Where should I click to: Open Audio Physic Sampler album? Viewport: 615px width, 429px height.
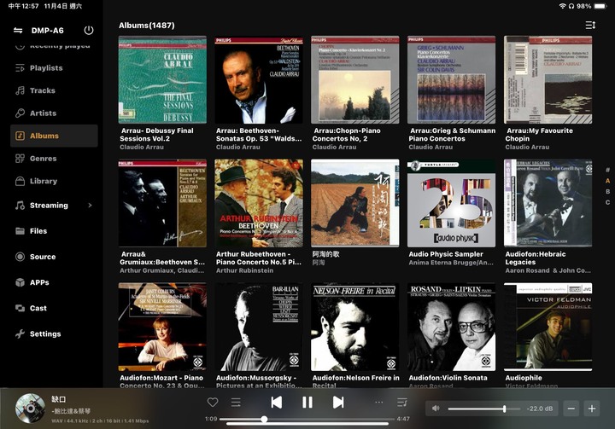pos(452,203)
